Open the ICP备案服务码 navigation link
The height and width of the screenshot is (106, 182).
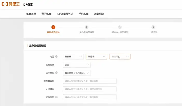click(65, 14)
